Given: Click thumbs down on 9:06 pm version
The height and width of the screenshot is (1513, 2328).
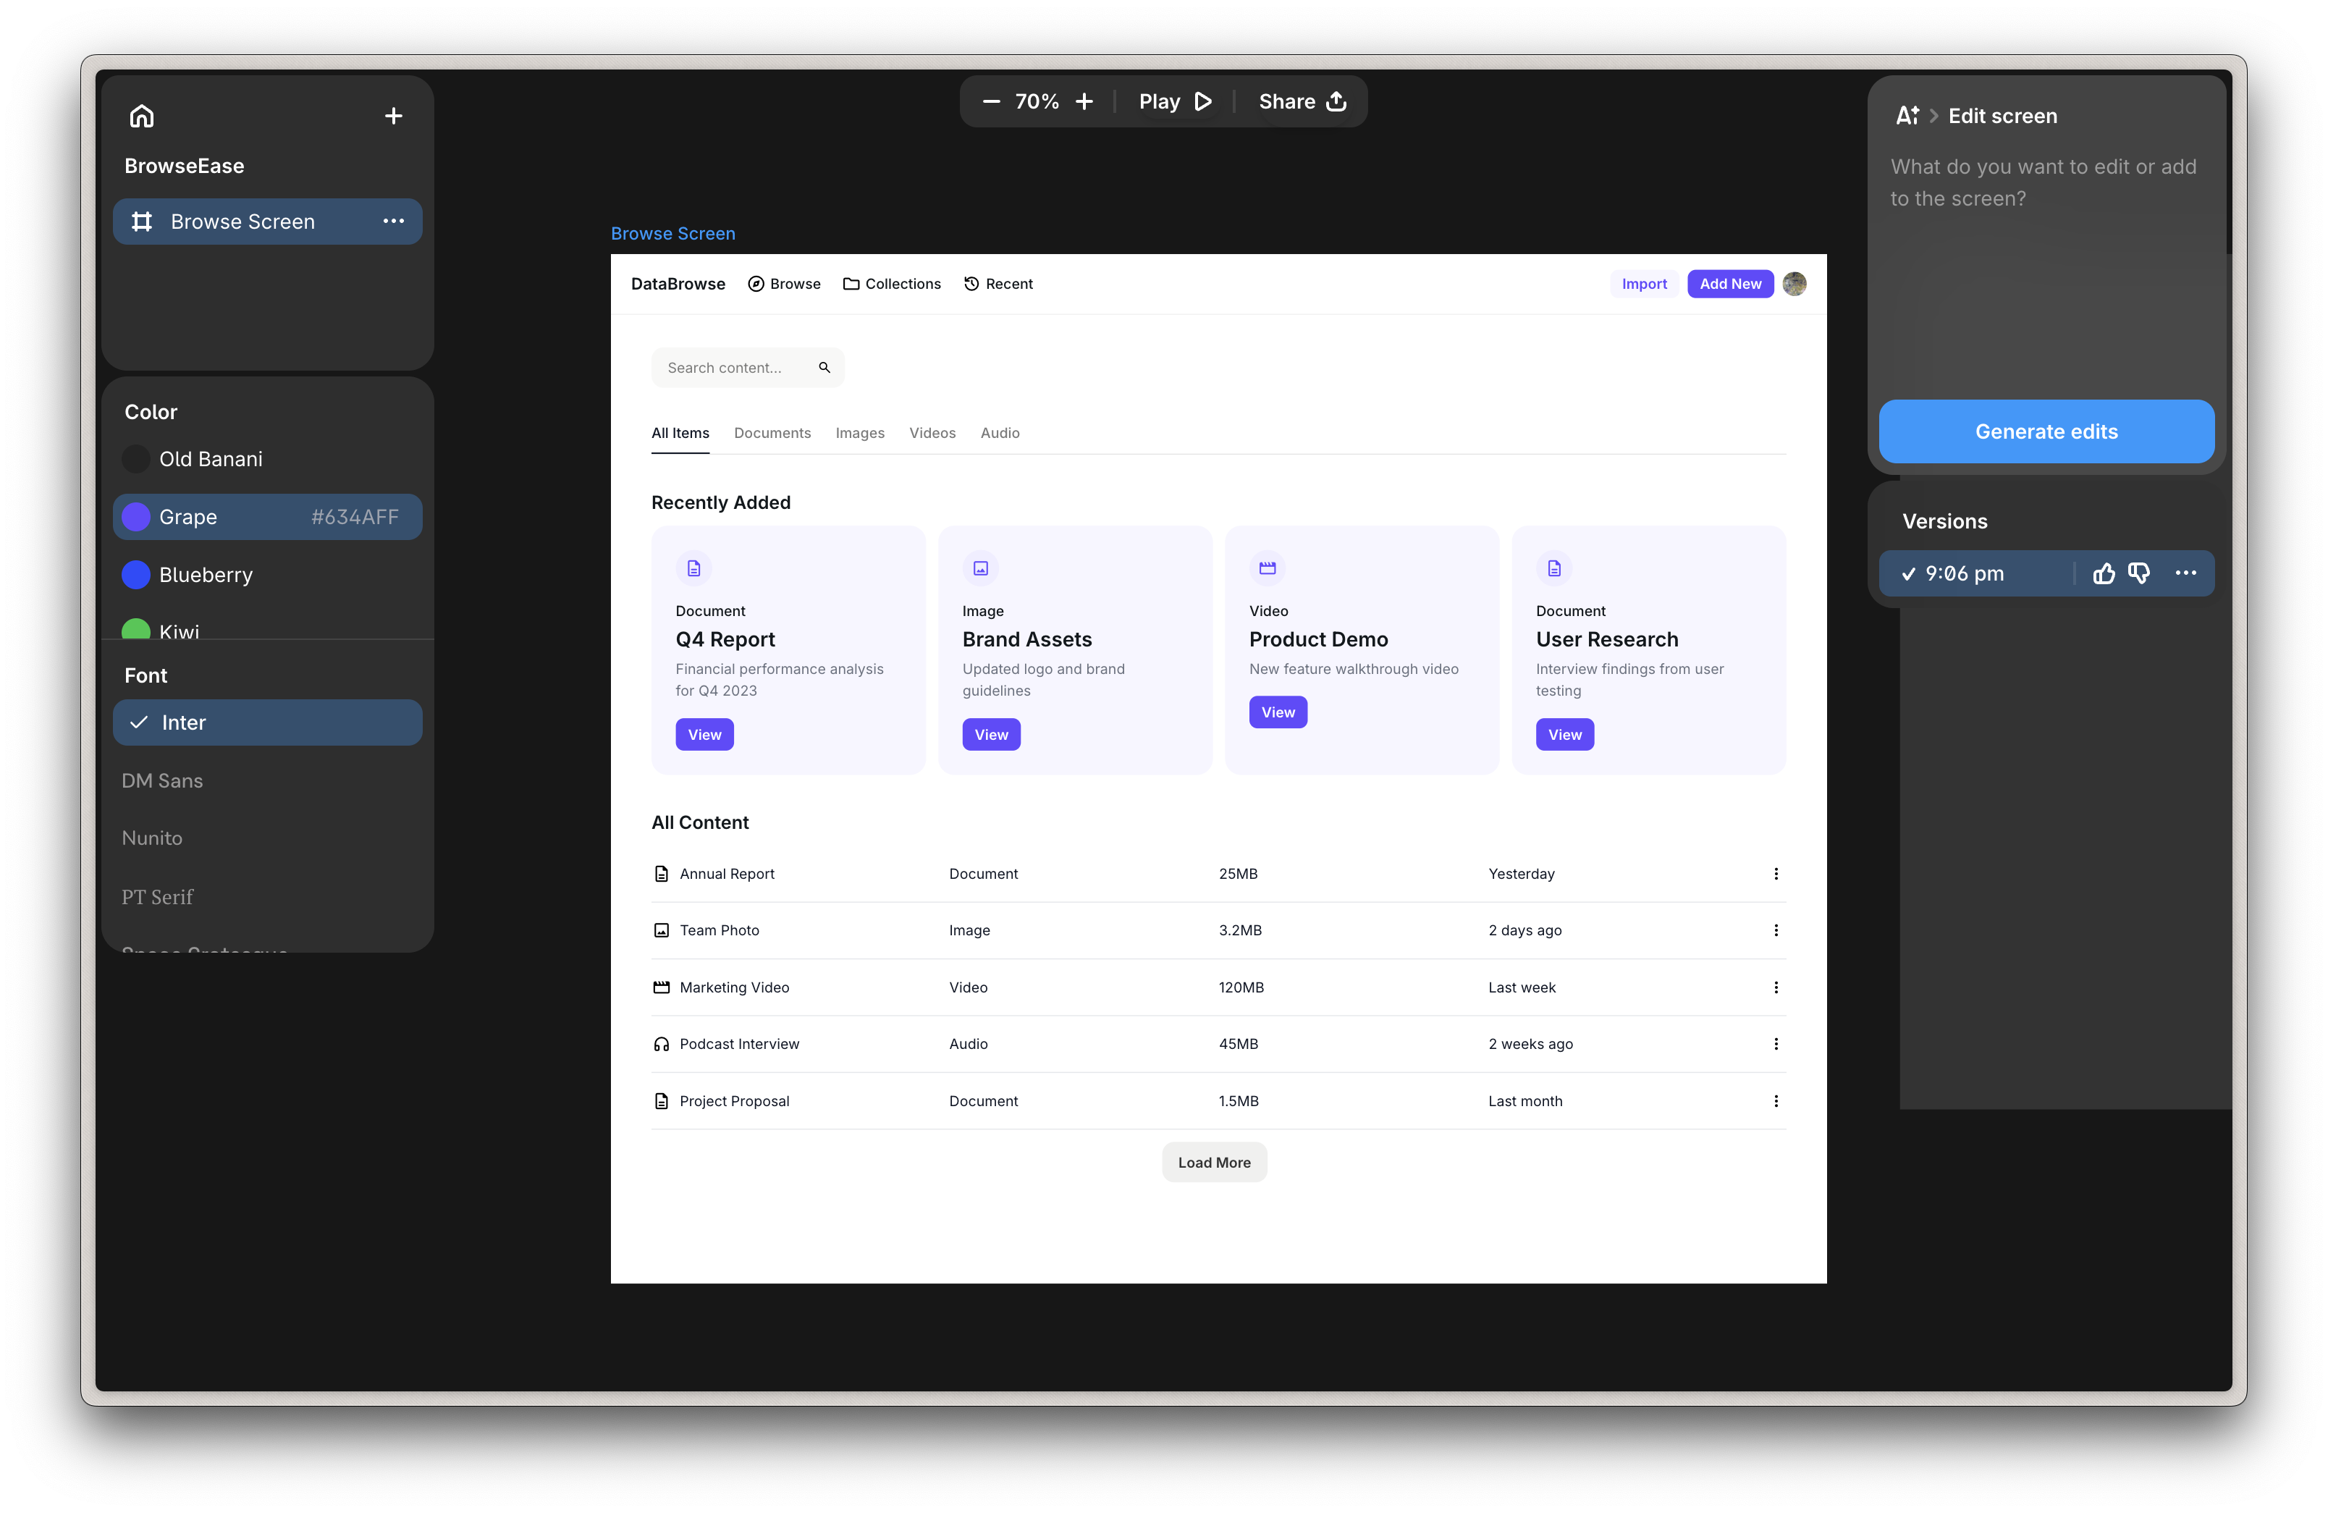Looking at the screenshot, I should 2139,574.
